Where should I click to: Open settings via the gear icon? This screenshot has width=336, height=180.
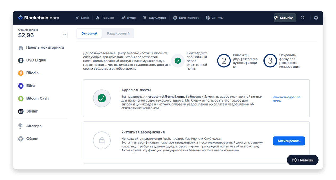[316, 18]
